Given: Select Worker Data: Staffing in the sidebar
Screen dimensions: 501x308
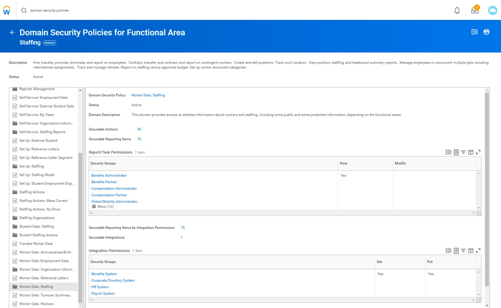Looking at the screenshot, I should point(36,287).
